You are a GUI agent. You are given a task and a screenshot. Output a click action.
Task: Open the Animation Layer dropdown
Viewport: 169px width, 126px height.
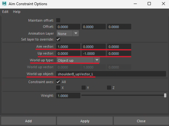[68, 33]
